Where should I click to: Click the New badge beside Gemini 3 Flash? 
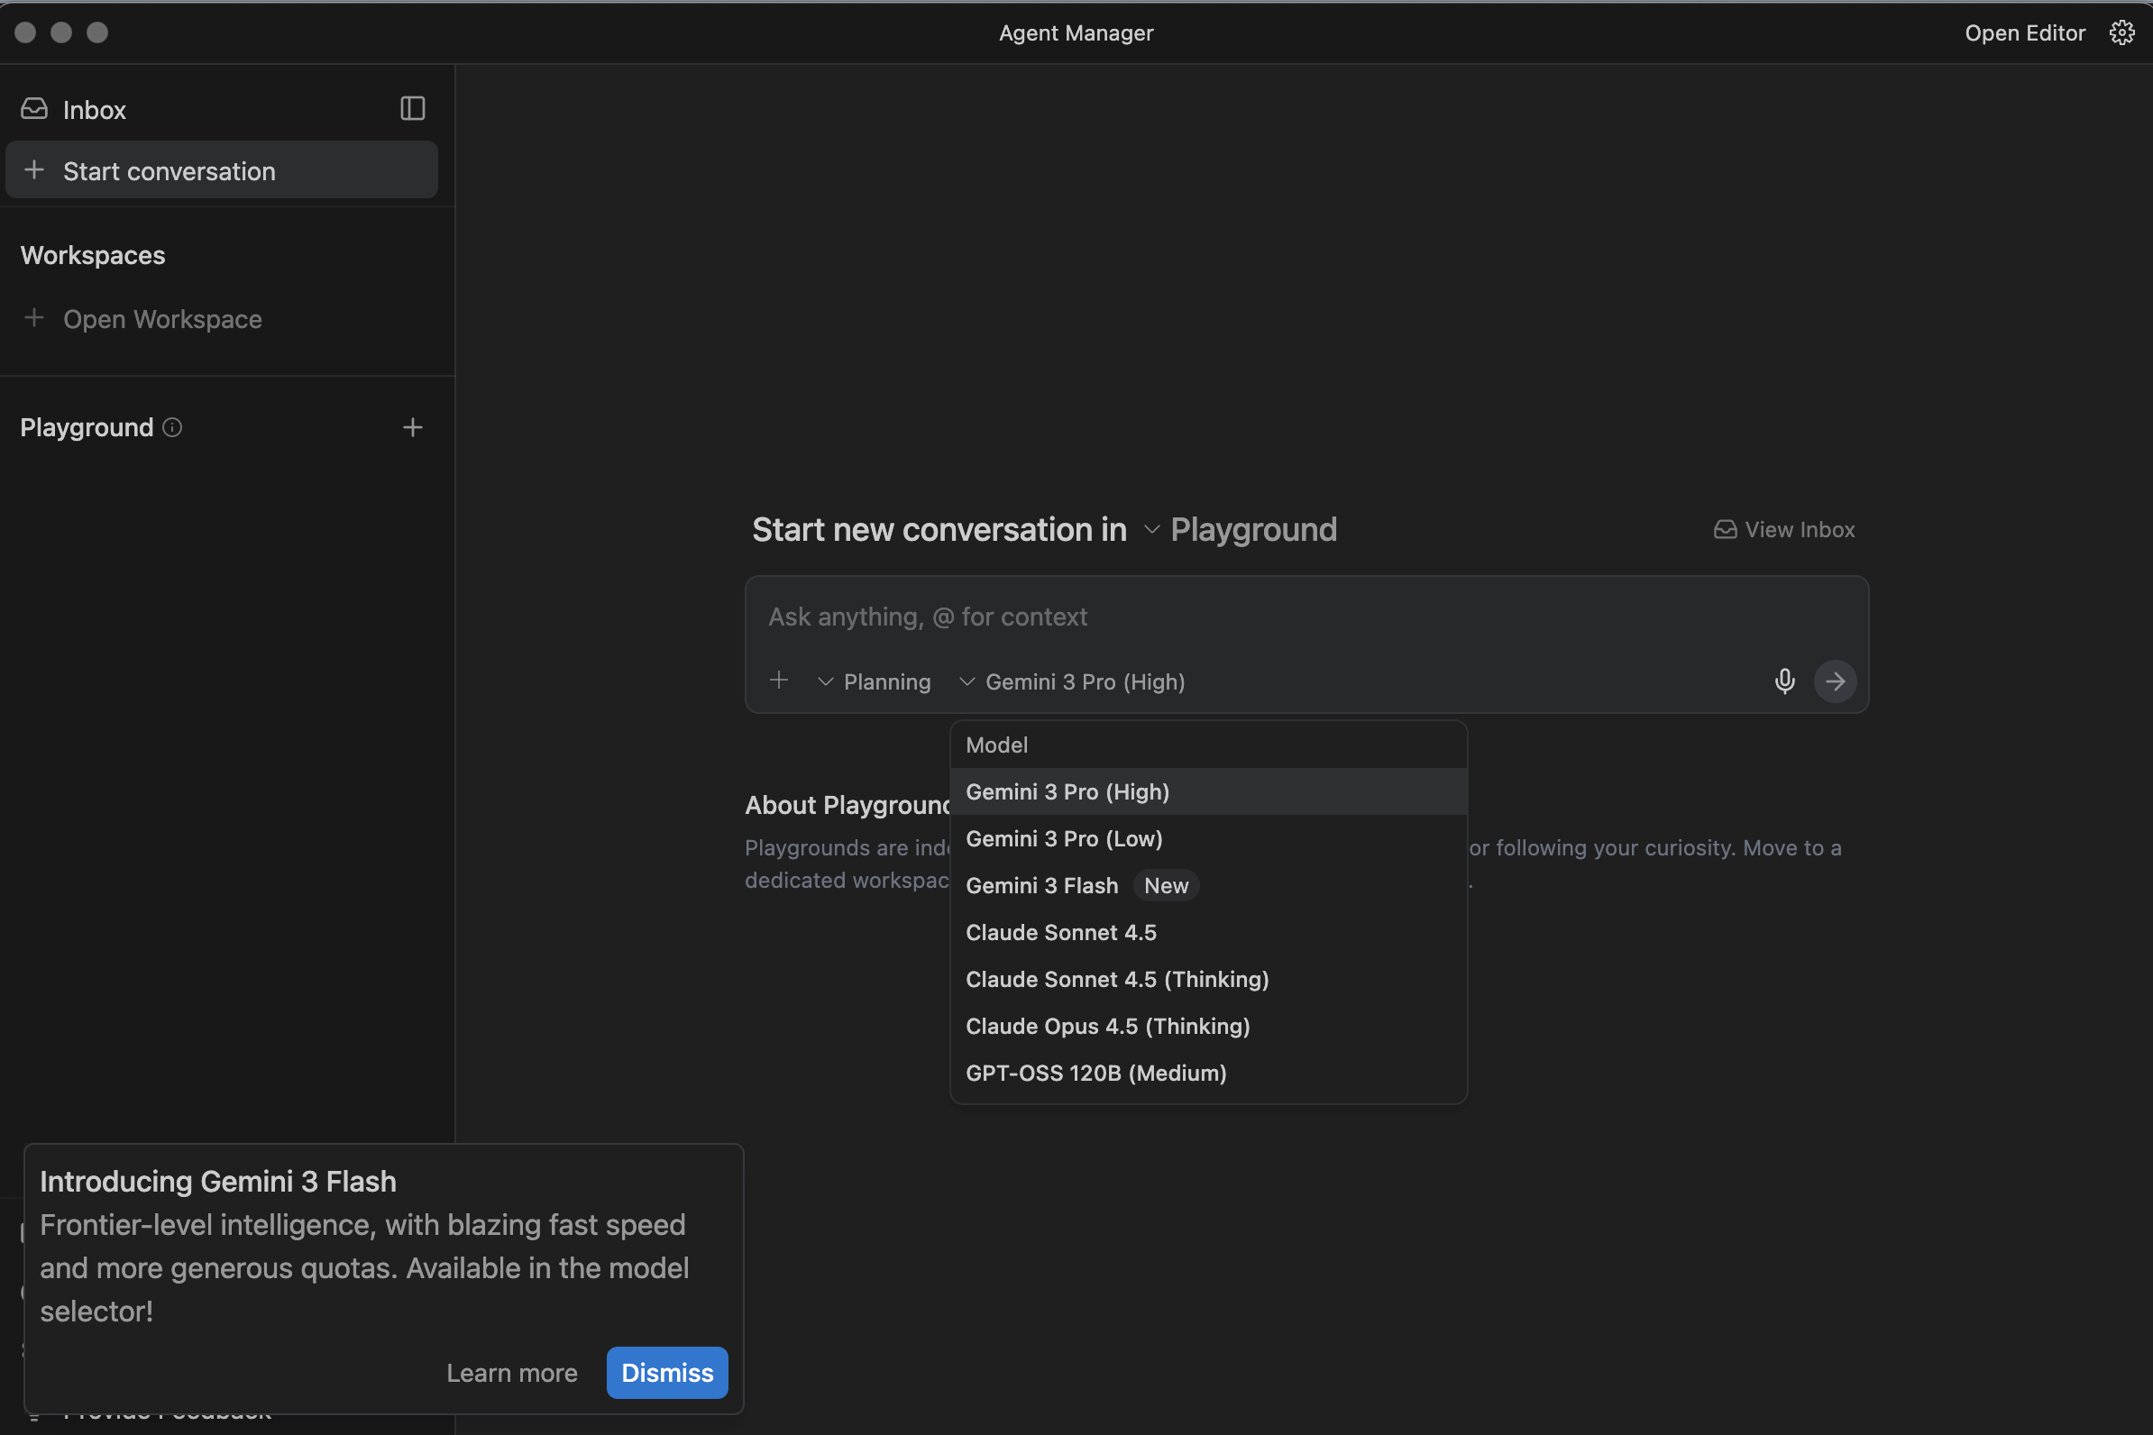(1165, 885)
